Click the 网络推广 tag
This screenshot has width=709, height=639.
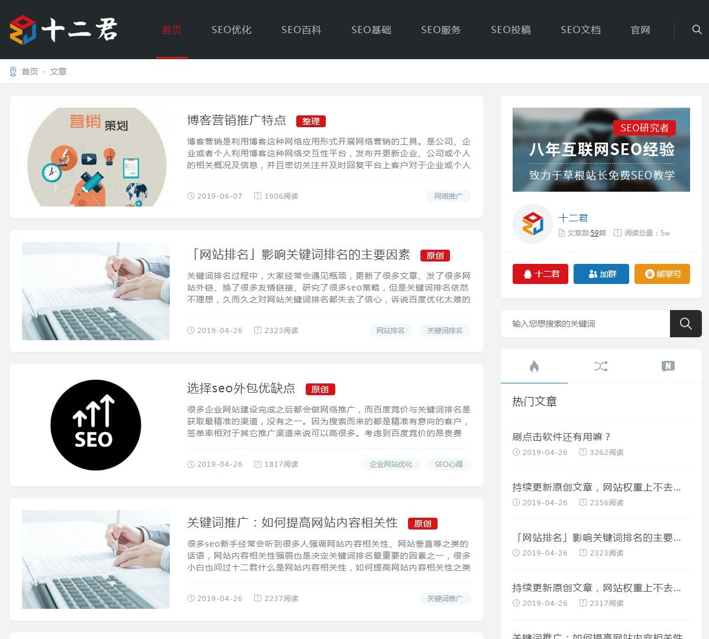[449, 196]
